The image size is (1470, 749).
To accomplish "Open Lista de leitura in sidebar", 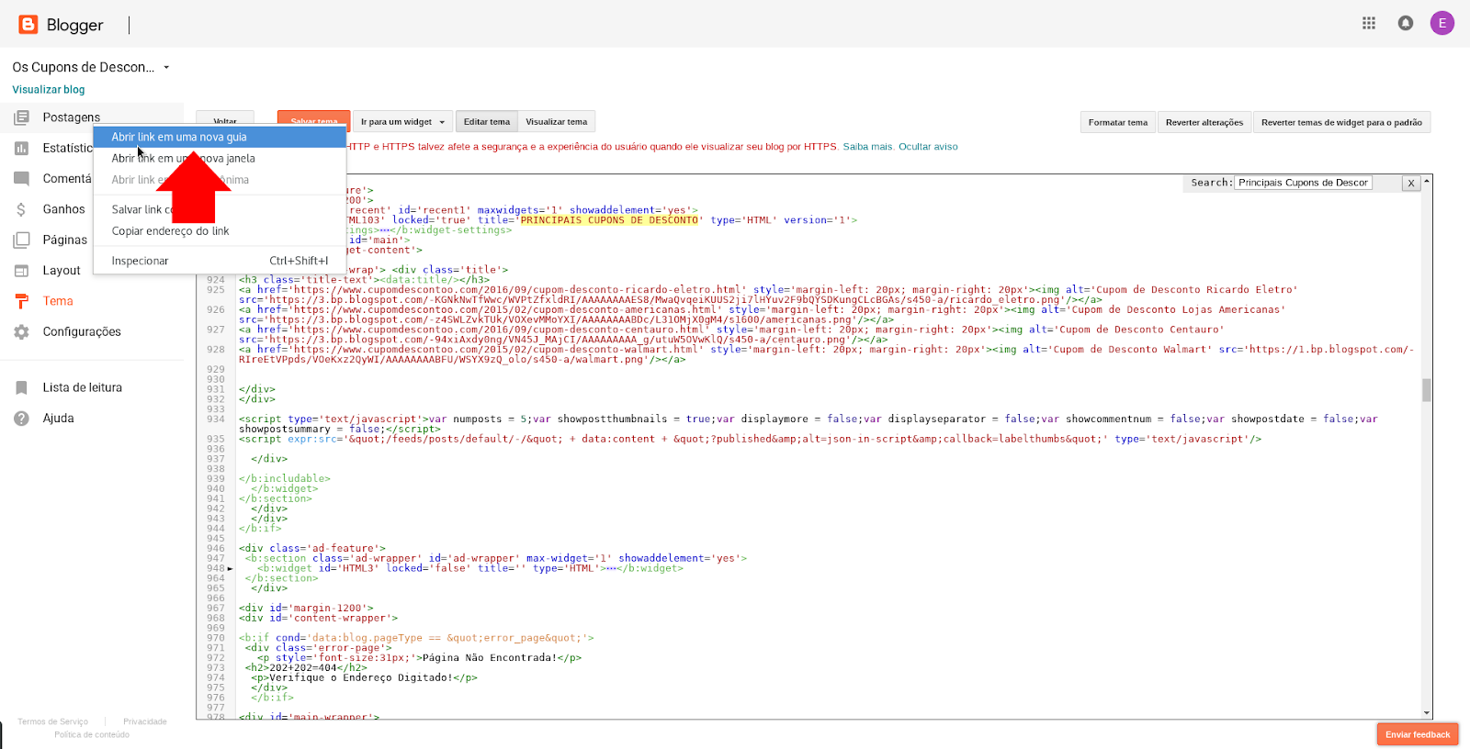I will click(x=83, y=387).
